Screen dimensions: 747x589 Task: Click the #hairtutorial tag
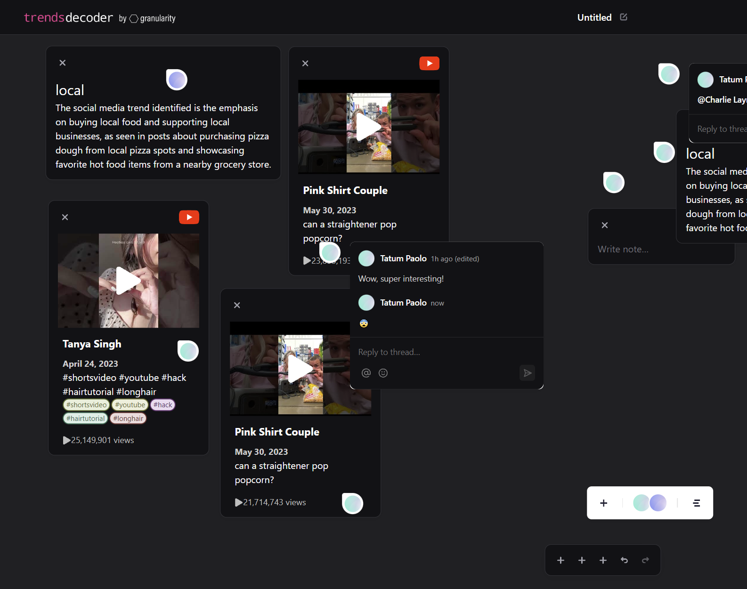pos(86,419)
